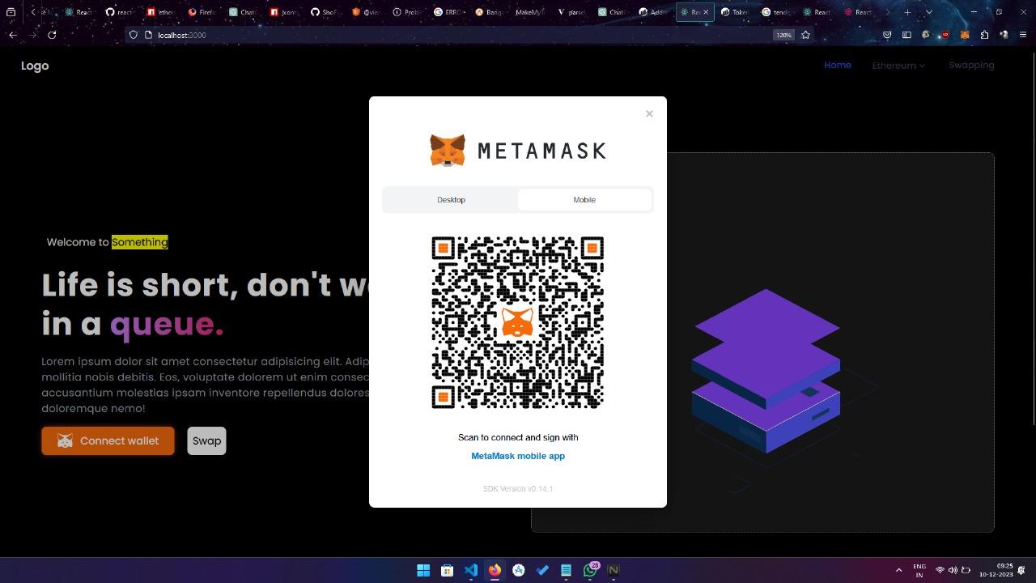
Task: Open the Windows Start button
Action: pyautogui.click(x=423, y=570)
